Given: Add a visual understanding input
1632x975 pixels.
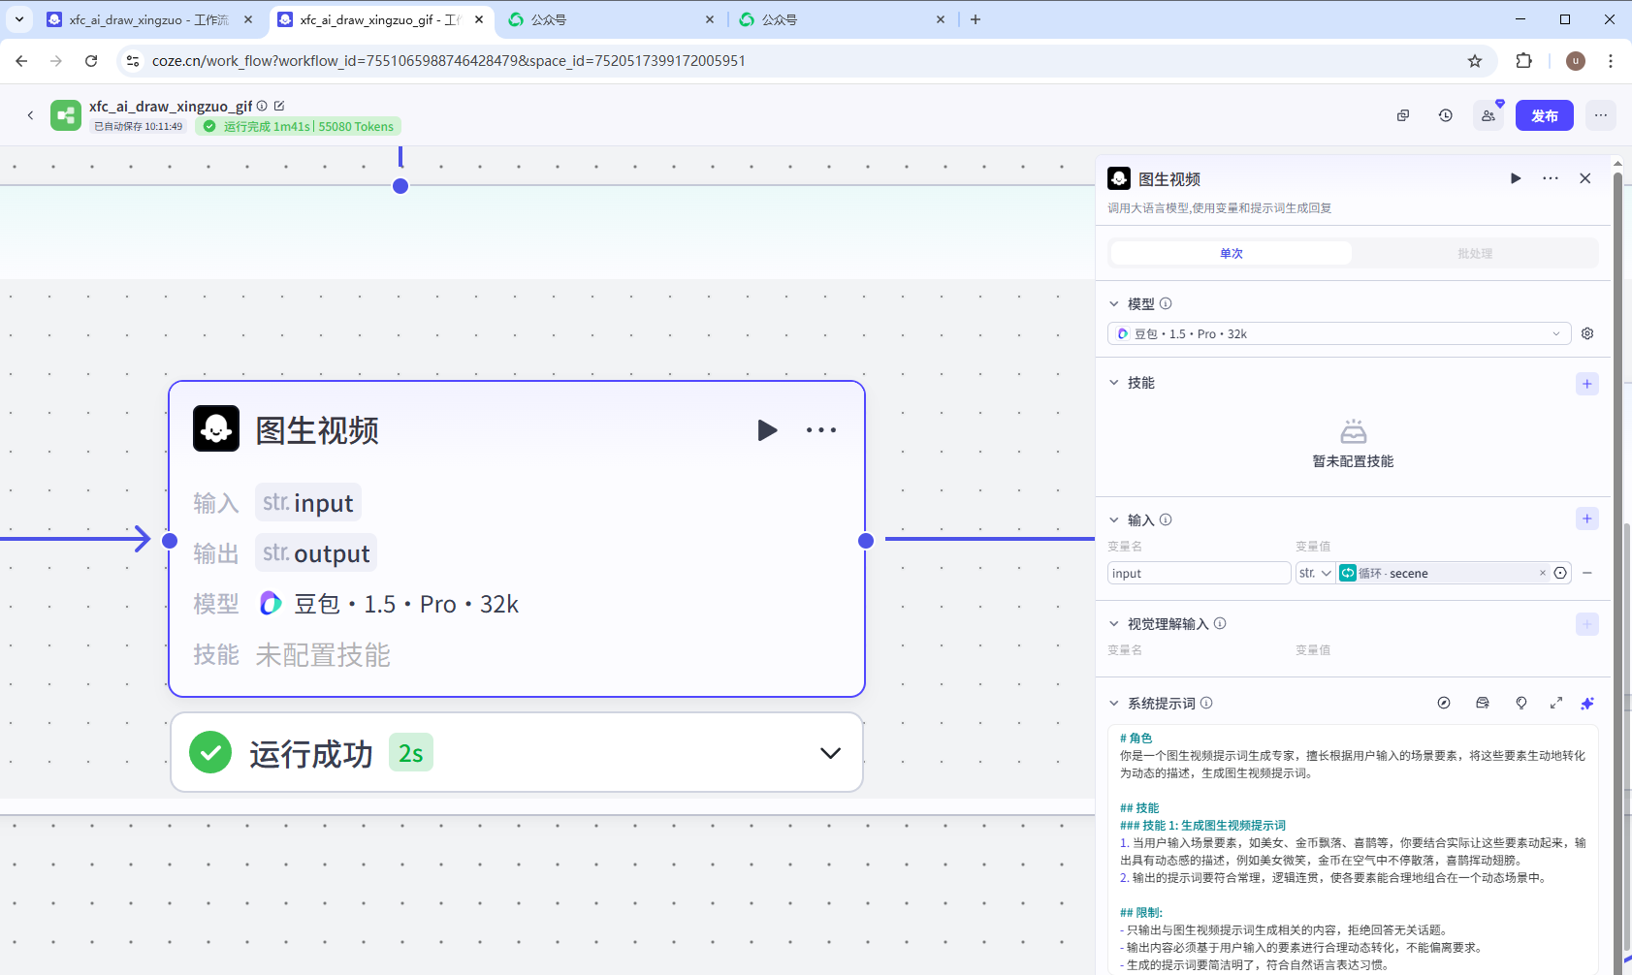Looking at the screenshot, I should (x=1587, y=624).
